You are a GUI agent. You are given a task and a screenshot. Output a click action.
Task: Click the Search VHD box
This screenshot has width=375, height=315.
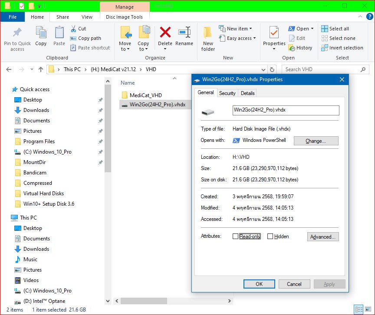coord(320,69)
